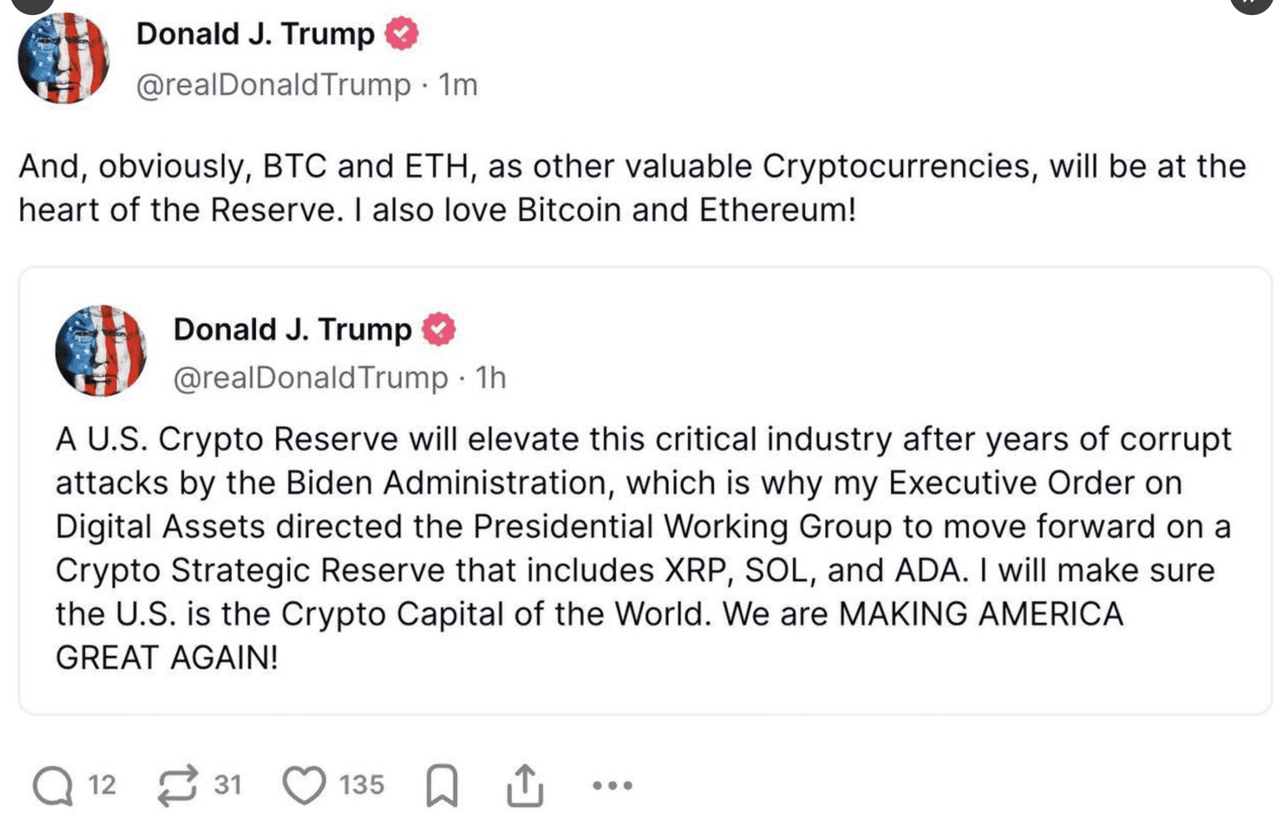Click the verified badge in the quoted post
The width and height of the screenshot is (1281, 823).
tap(439, 329)
